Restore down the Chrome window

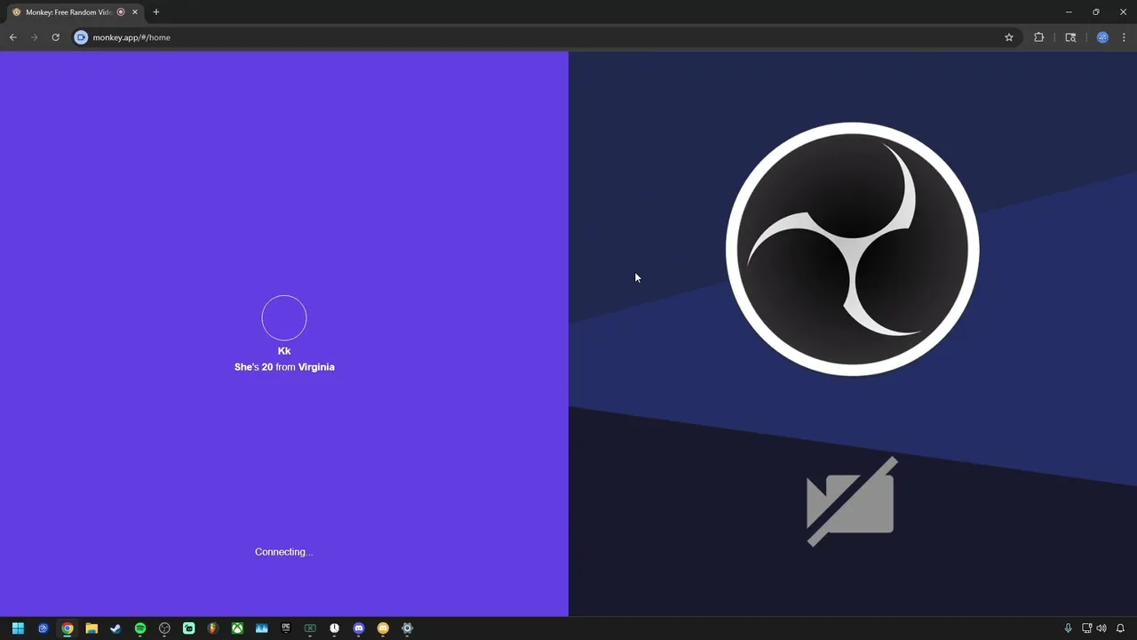[x=1096, y=12]
